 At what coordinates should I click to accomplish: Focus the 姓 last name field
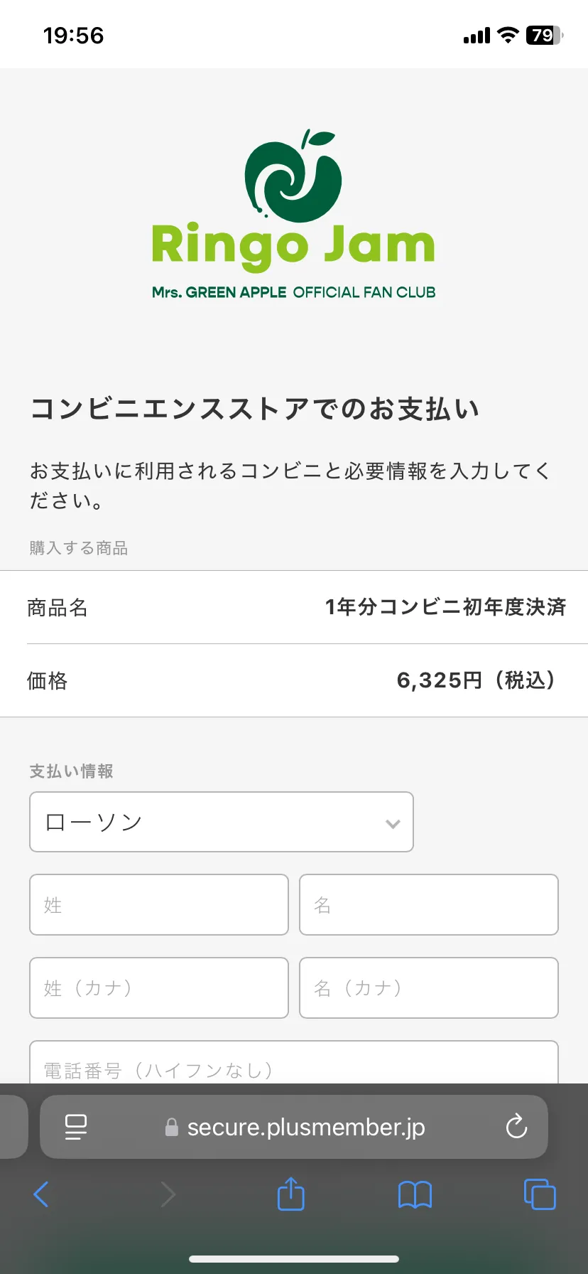click(159, 904)
